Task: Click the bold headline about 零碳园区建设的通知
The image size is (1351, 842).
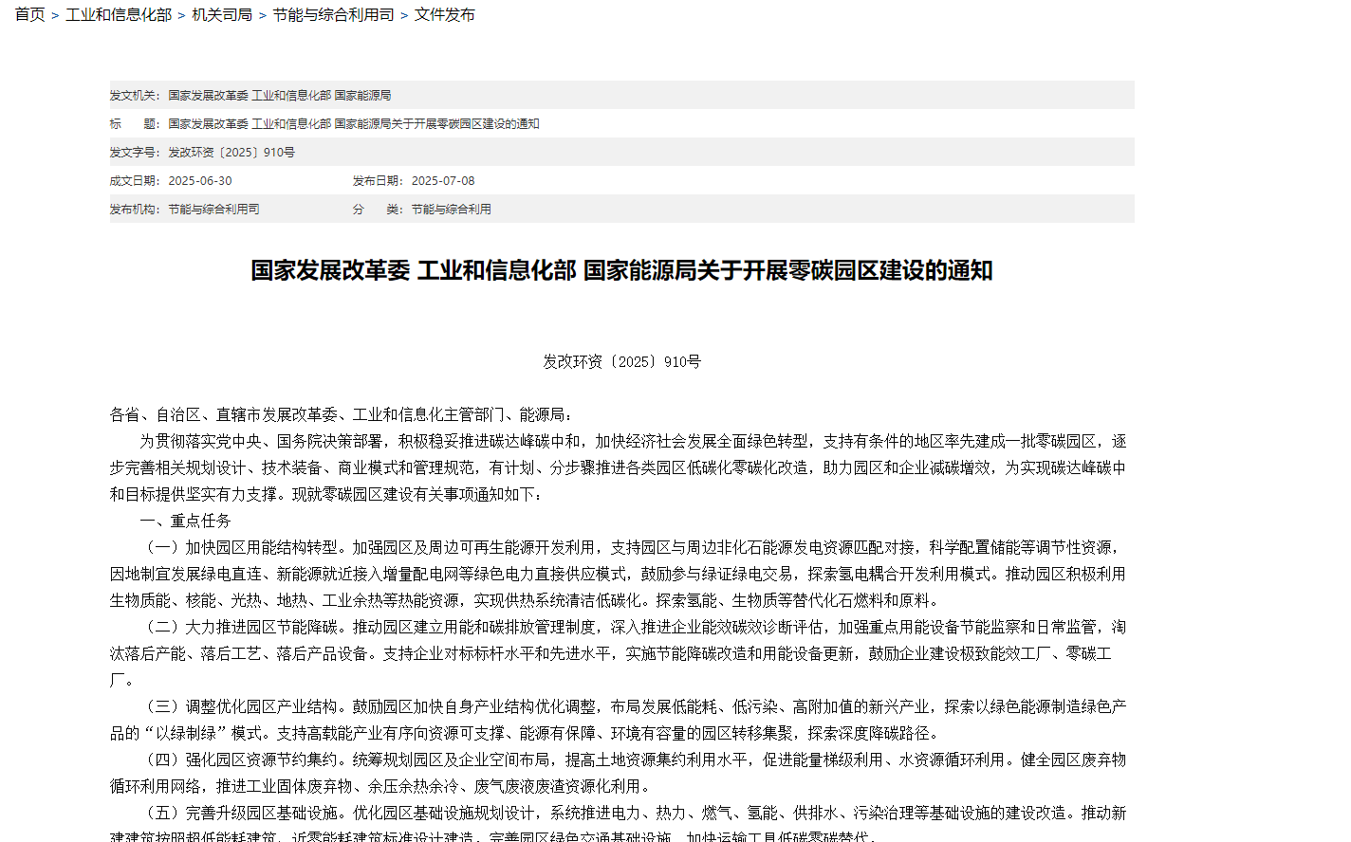Action: pyautogui.click(x=621, y=270)
